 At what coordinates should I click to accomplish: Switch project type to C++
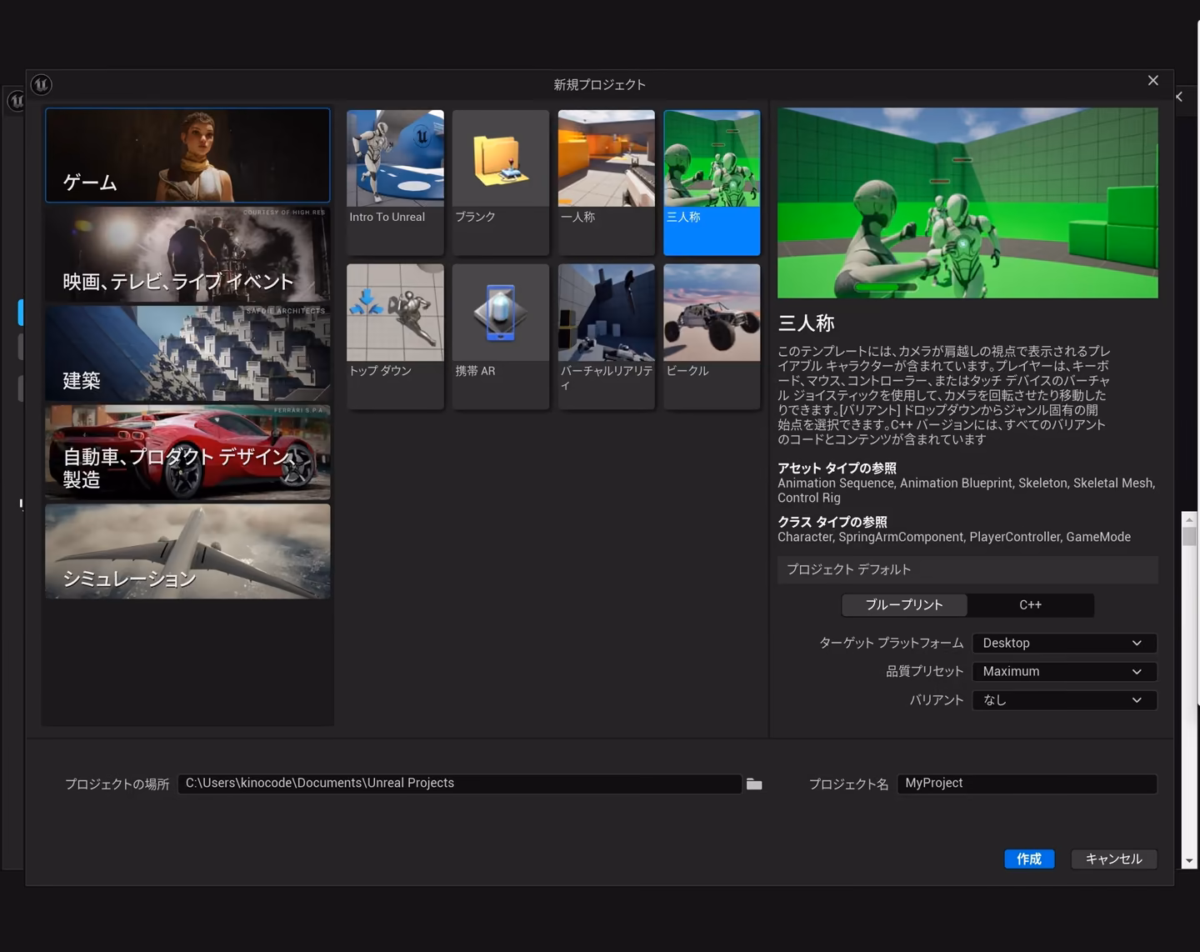[x=1031, y=605]
